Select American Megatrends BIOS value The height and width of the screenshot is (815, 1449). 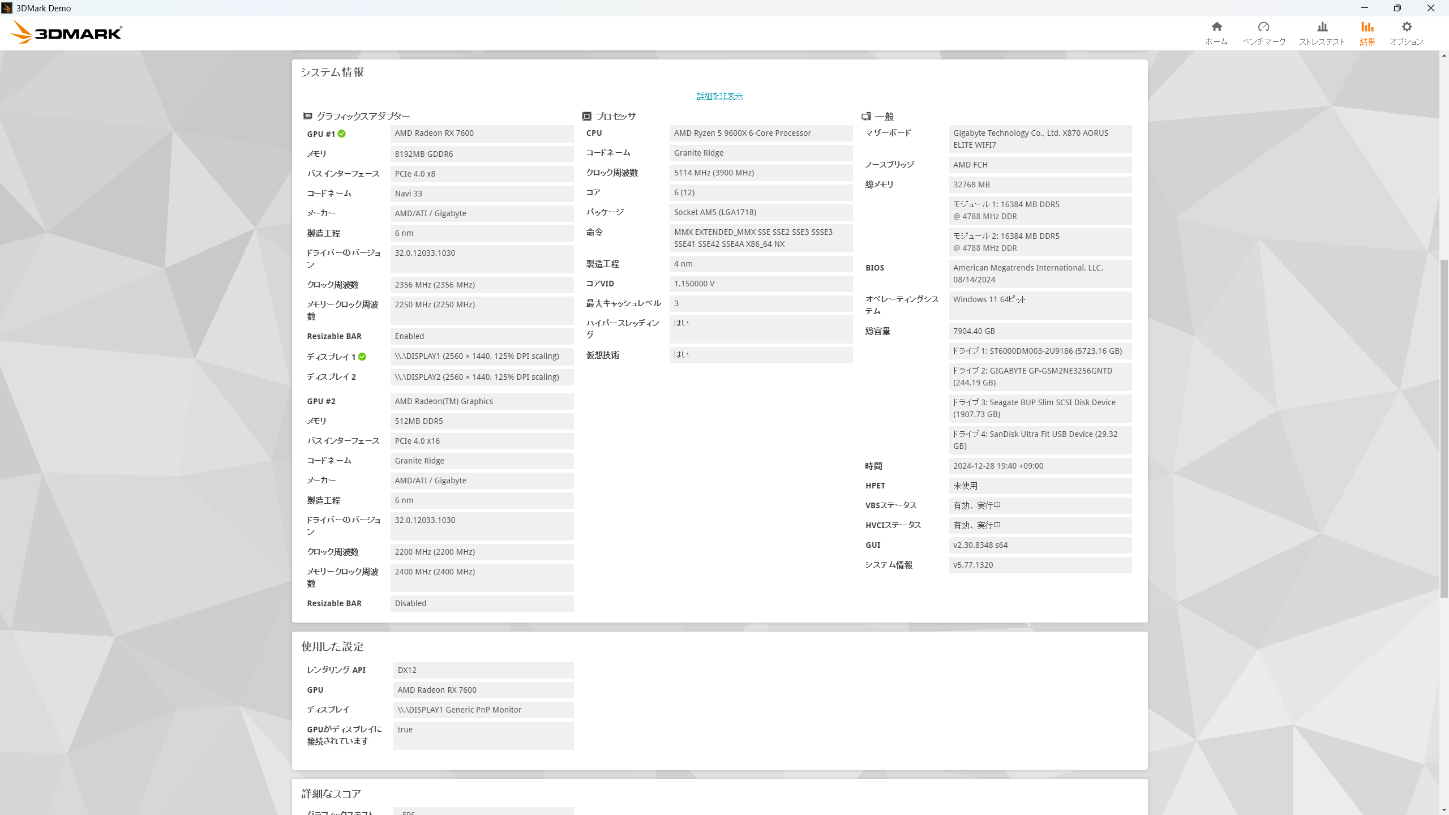click(1040, 274)
